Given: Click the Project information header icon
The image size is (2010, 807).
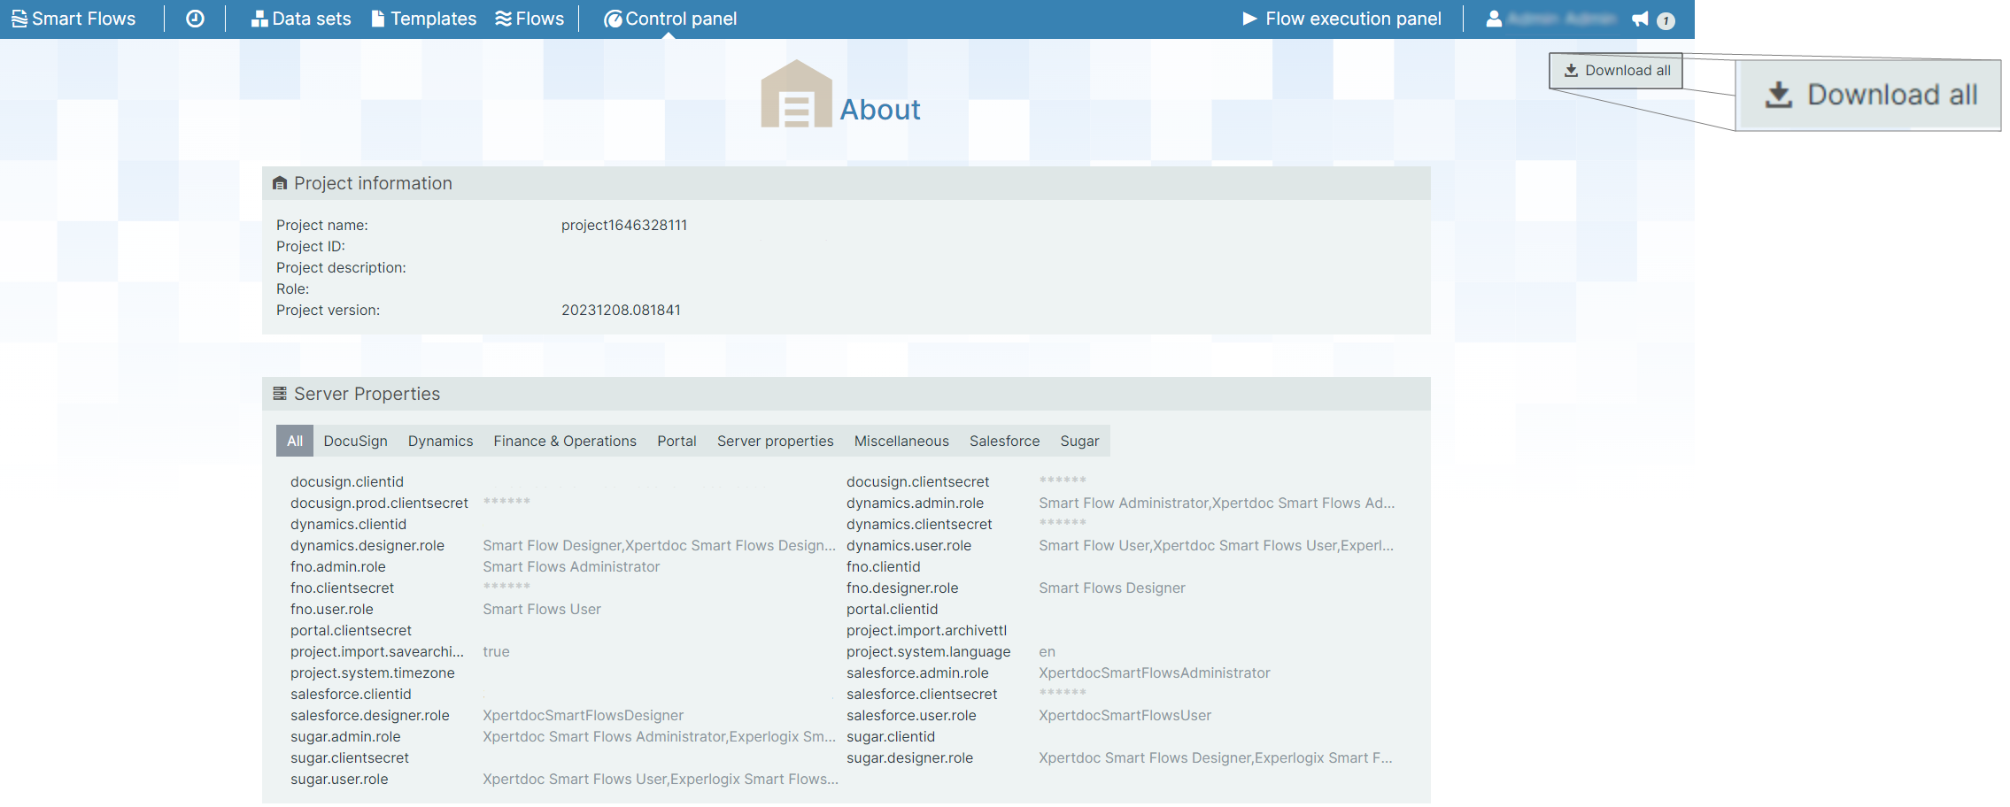Looking at the screenshot, I should click(280, 183).
